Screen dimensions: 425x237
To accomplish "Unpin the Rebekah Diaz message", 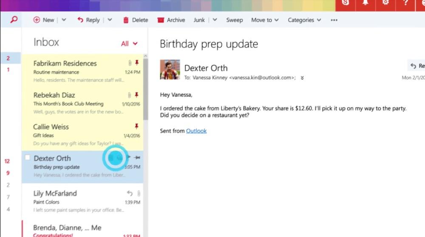I will pyautogui.click(x=136, y=95).
